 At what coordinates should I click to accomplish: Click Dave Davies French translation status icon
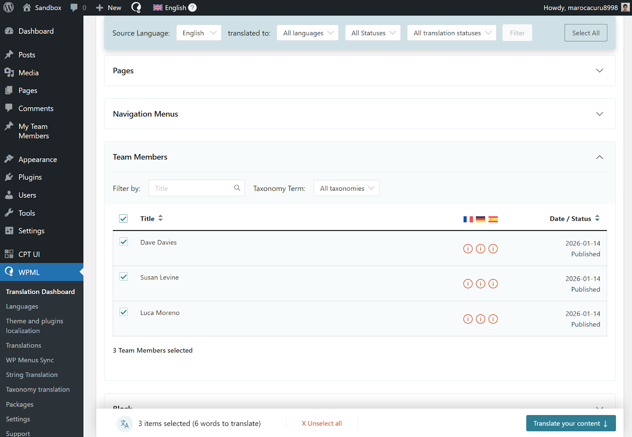tap(468, 249)
